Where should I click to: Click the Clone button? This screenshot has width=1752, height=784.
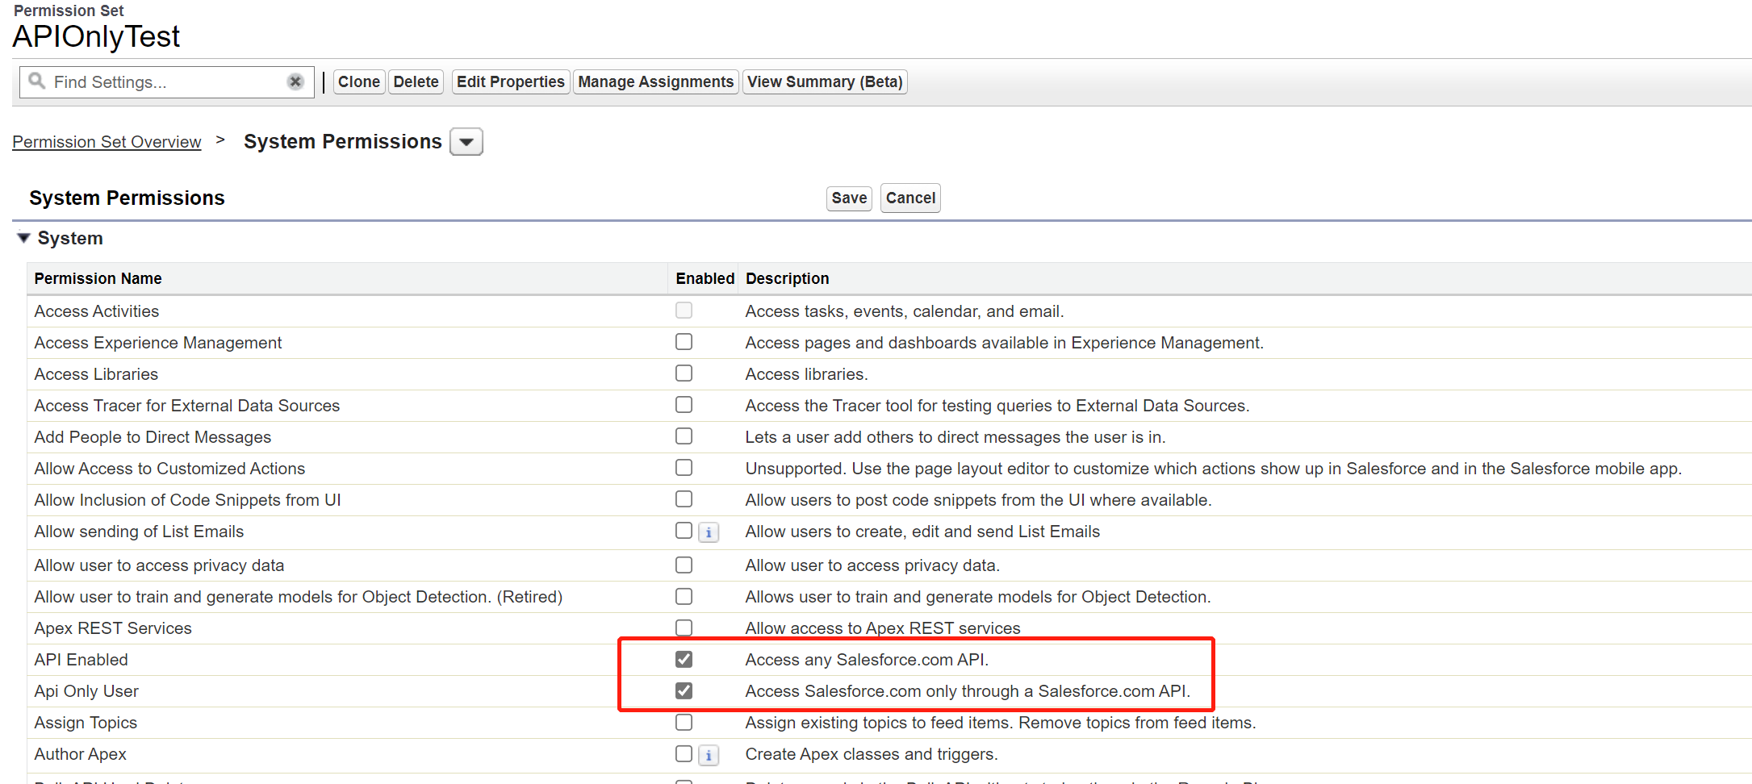pyautogui.click(x=359, y=81)
